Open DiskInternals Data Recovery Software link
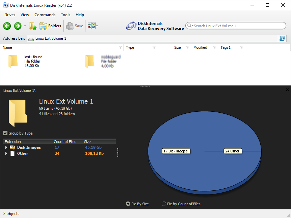This screenshot has width=291, height=218. (x=161, y=26)
